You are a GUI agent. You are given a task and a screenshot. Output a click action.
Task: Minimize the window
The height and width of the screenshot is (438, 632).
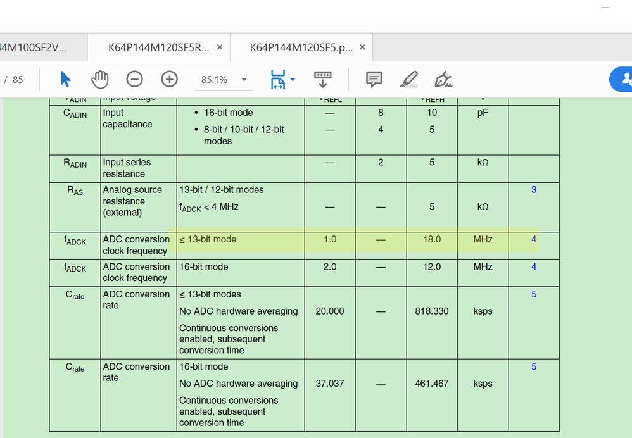[605, 8]
